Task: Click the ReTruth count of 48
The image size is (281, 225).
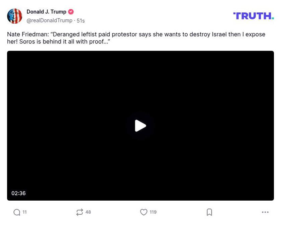Action: click(88, 212)
